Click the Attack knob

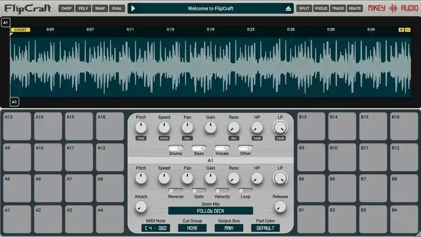tap(141, 207)
